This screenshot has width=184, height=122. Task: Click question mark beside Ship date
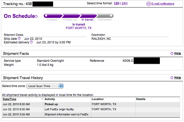[x=19, y=39]
